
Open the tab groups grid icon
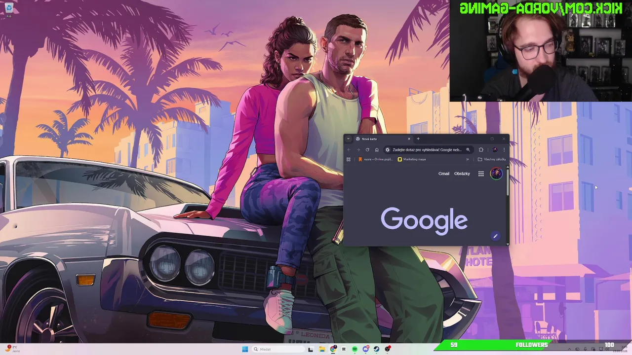click(x=349, y=159)
